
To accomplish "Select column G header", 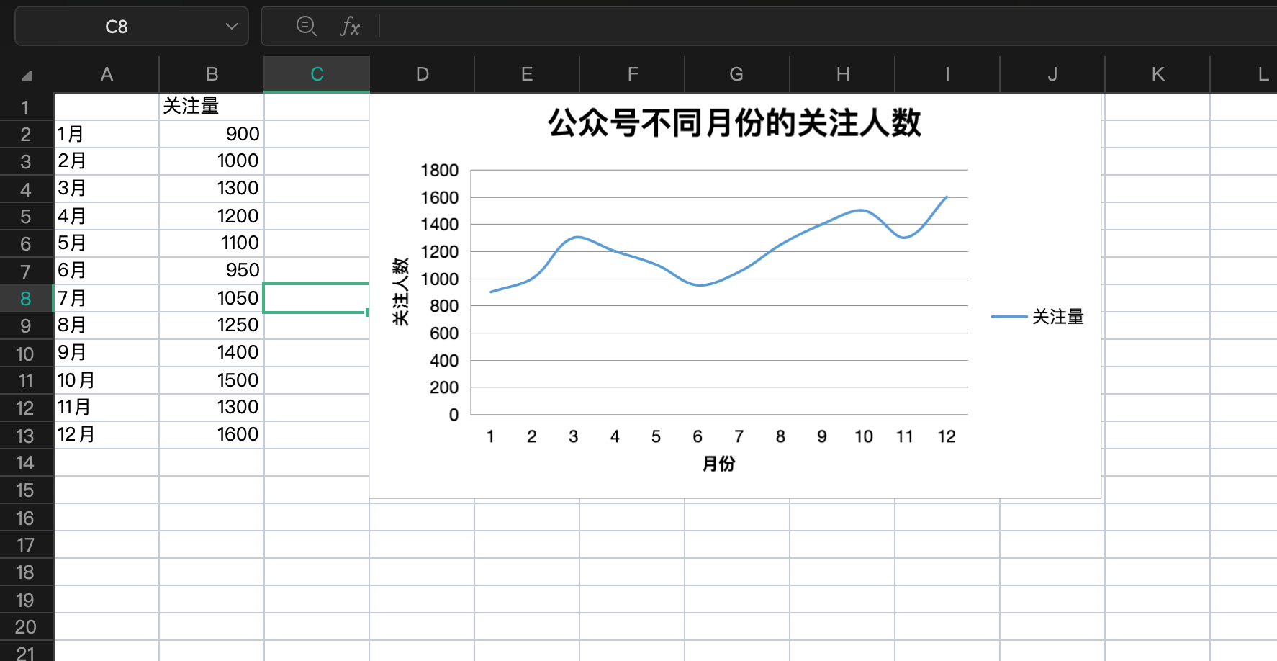I will pos(737,74).
